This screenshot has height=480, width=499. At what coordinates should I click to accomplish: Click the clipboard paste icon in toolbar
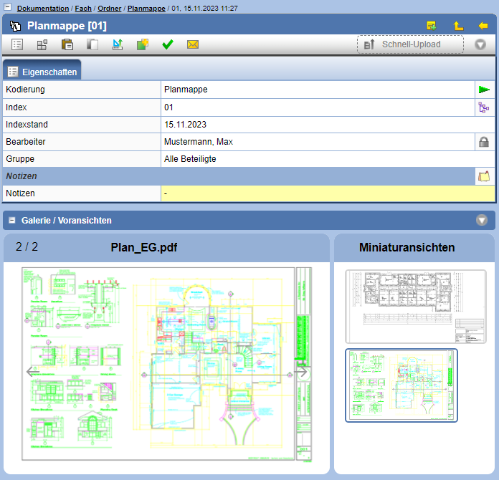[x=67, y=44]
